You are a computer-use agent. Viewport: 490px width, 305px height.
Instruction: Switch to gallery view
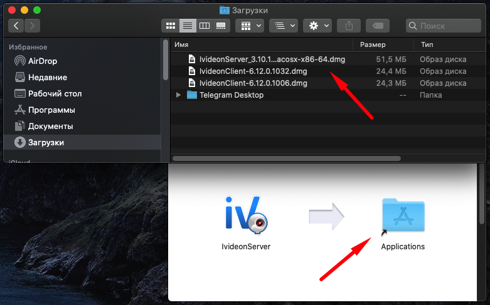pyautogui.click(x=221, y=26)
